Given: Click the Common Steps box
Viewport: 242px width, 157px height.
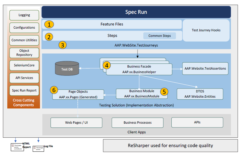Looking at the screenshot, I should point(159,36).
